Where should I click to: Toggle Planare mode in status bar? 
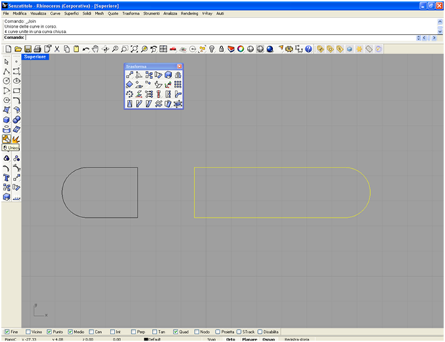coord(250,339)
